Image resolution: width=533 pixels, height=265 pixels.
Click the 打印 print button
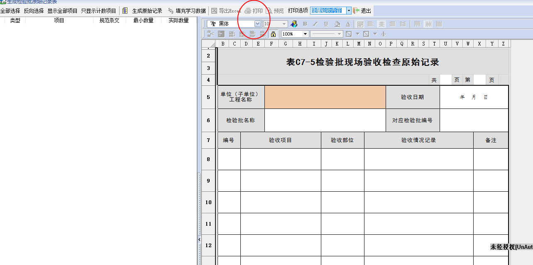[x=254, y=11]
